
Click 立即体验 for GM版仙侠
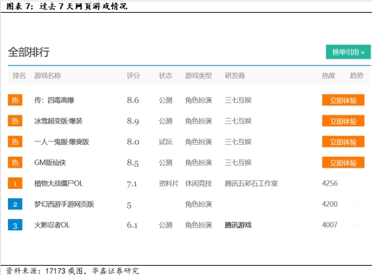343,163
